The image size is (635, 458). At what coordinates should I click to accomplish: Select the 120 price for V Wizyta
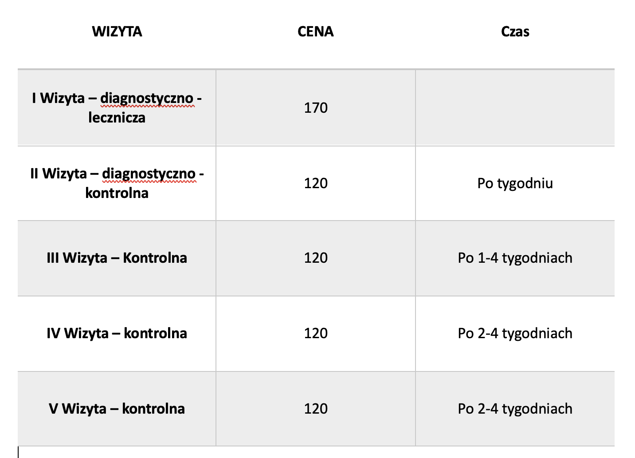pos(316,409)
